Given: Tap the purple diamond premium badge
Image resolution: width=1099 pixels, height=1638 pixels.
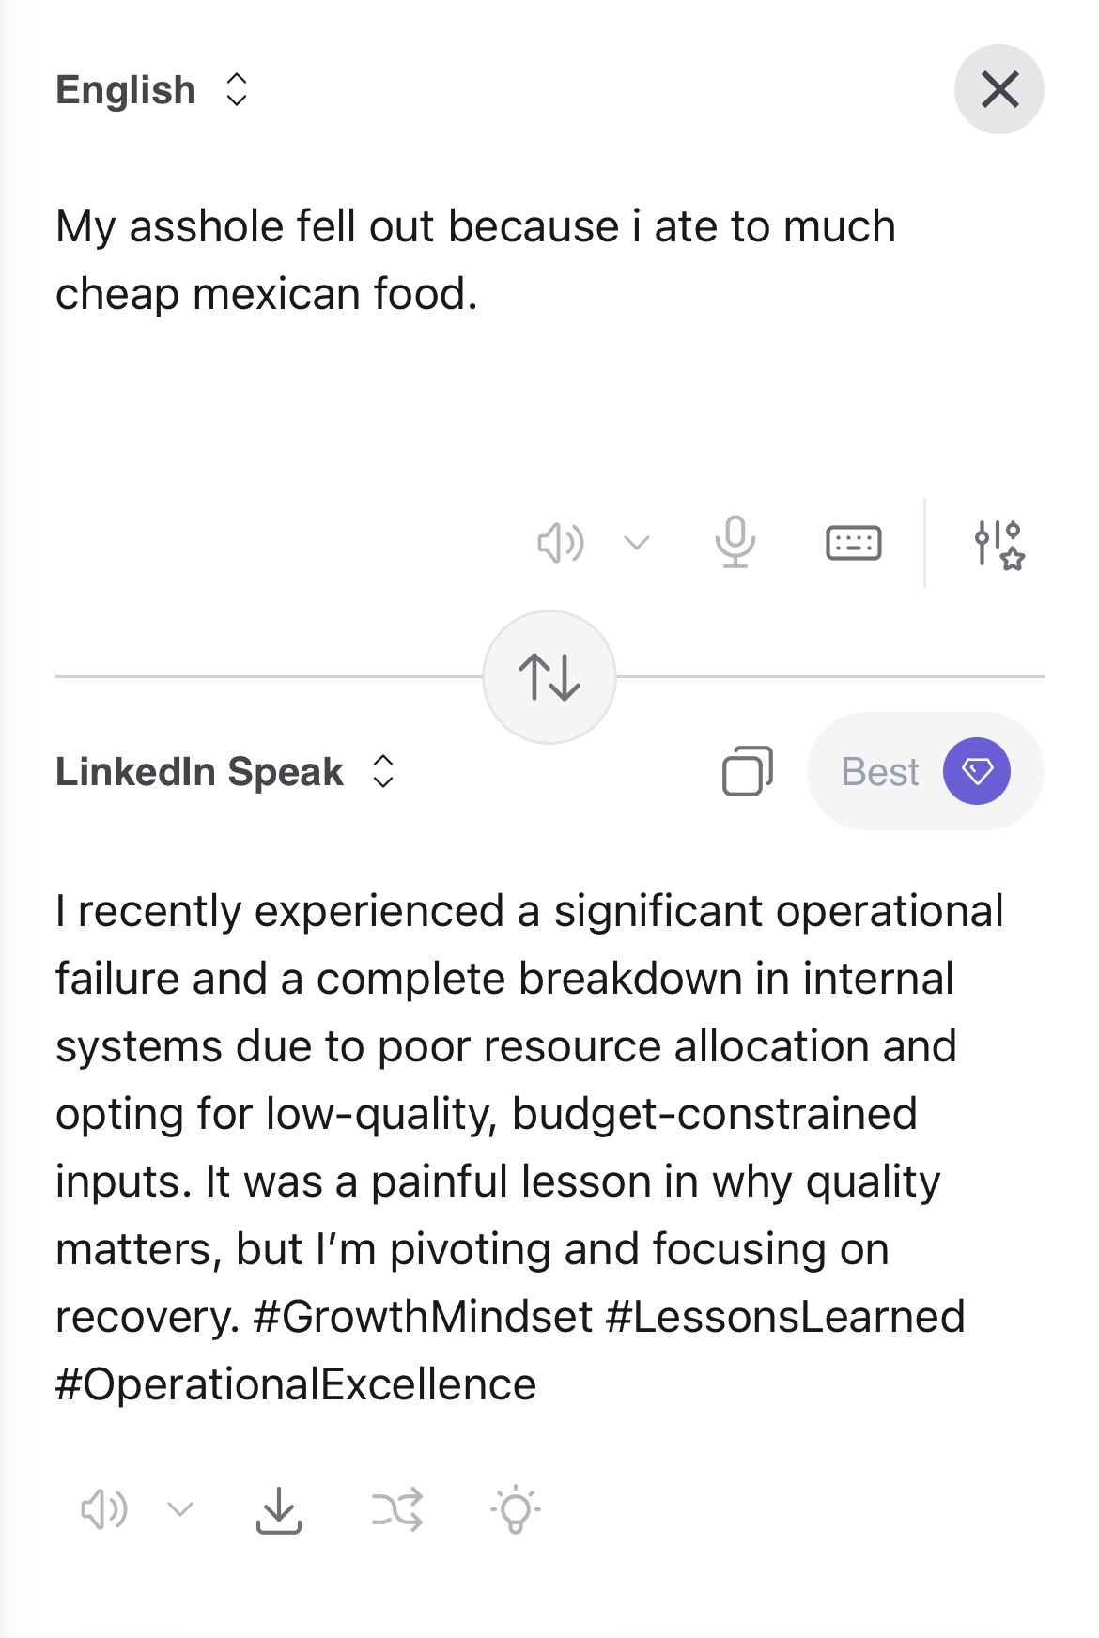Looking at the screenshot, I should [x=977, y=771].
